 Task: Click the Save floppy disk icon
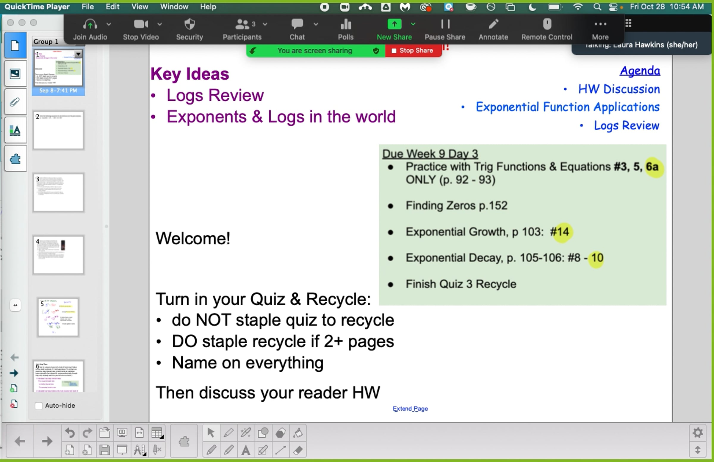click(105, 450)
